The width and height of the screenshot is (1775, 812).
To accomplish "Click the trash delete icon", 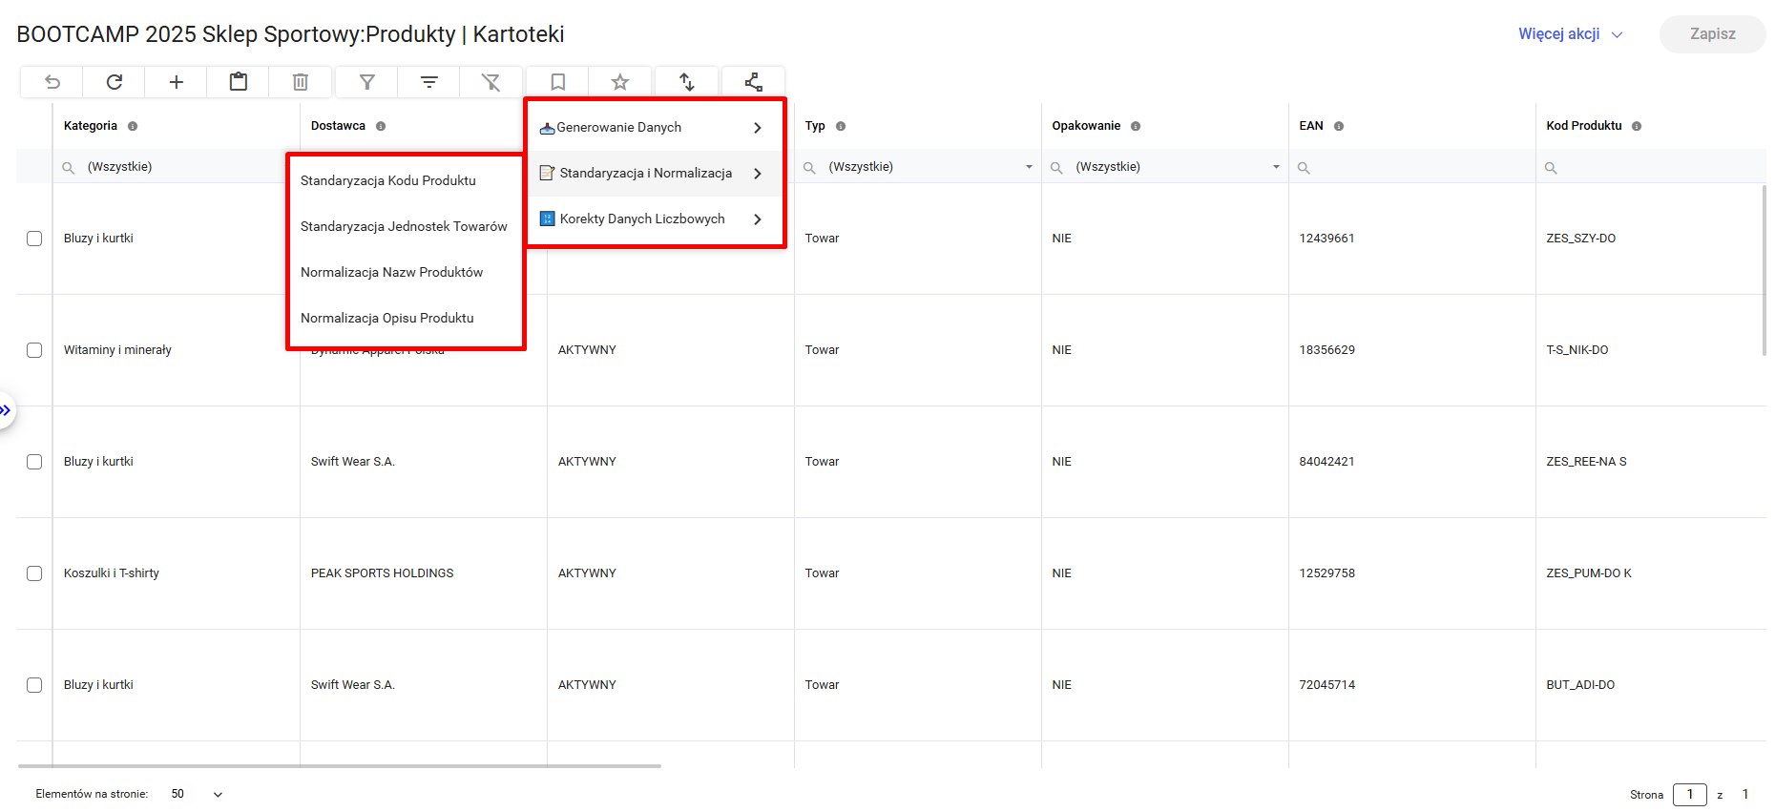I will [301, 82].
